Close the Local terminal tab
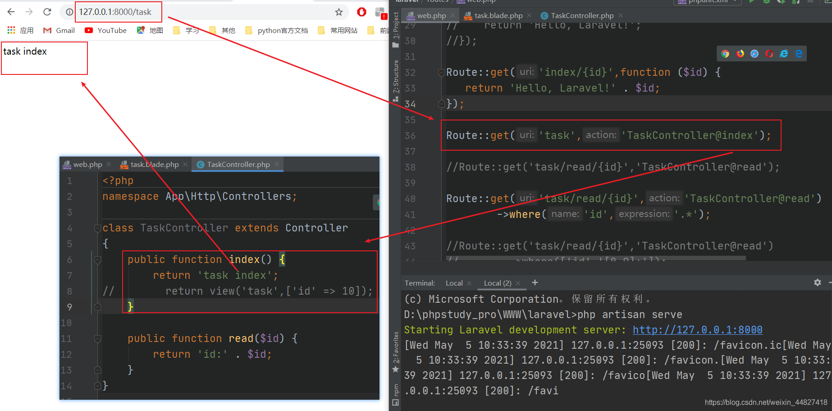This screenshot has height=411, width=832. pyautogui.click(x=469, y=283)
